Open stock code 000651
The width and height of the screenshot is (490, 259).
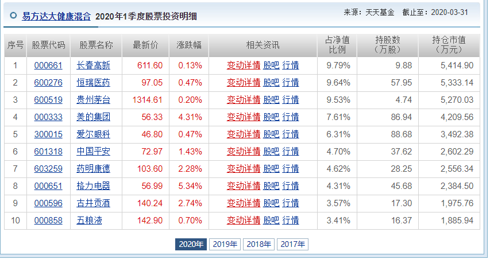(48, 186)
